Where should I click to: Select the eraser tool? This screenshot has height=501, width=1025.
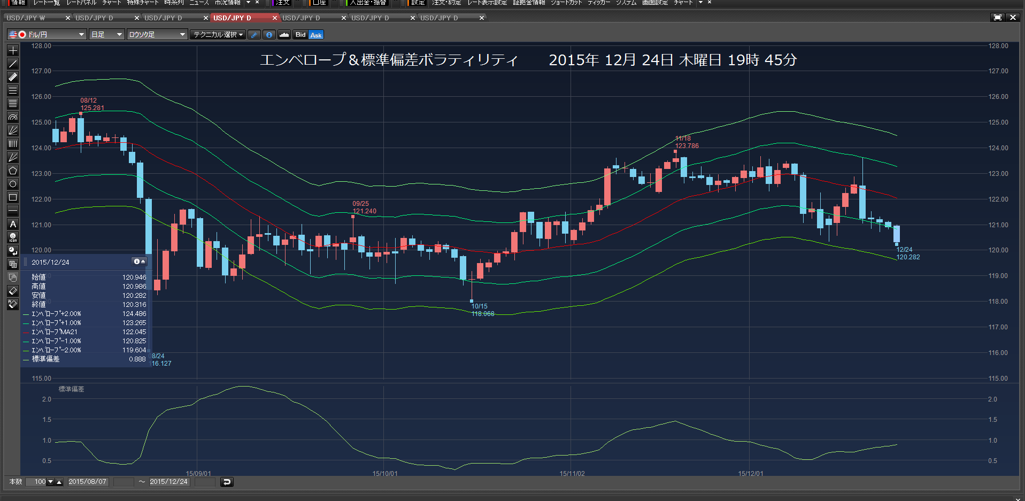point(13,291)
